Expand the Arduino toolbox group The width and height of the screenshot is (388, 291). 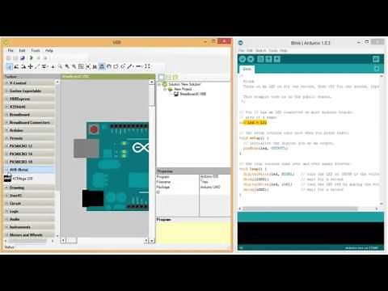(x=30, y=130)
